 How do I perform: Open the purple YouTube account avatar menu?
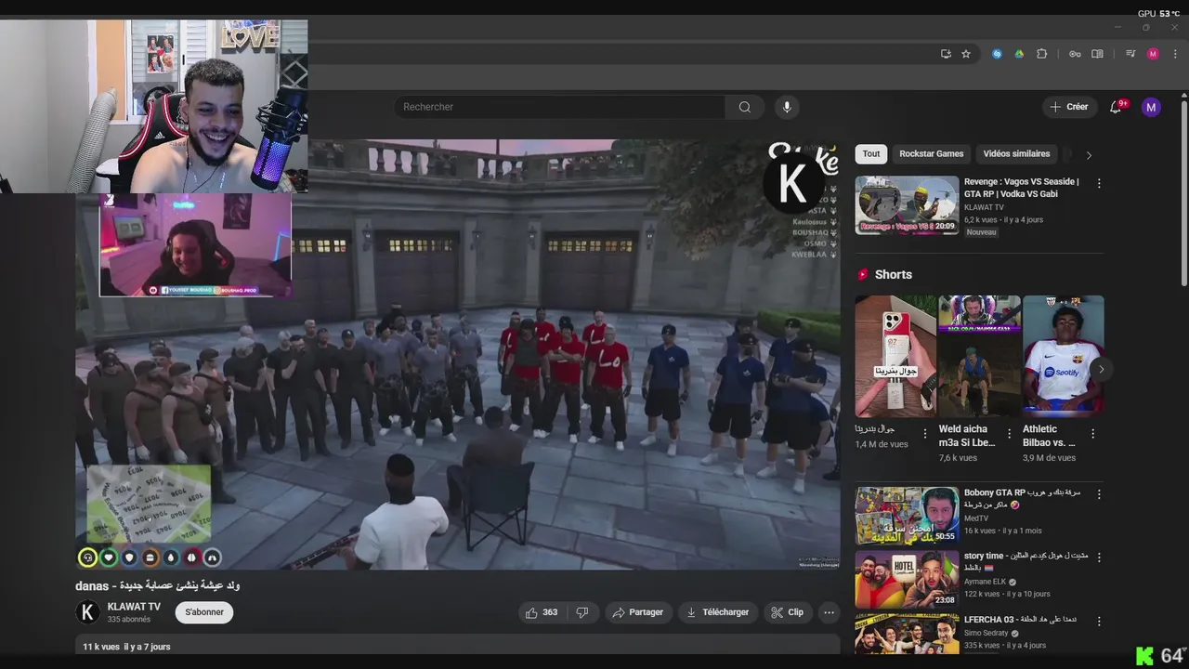[1151, 107]
